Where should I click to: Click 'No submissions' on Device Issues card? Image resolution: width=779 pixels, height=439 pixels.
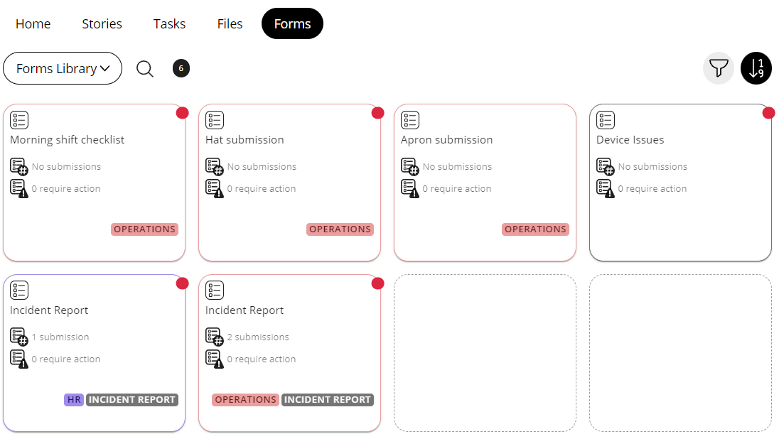[652, 167]
